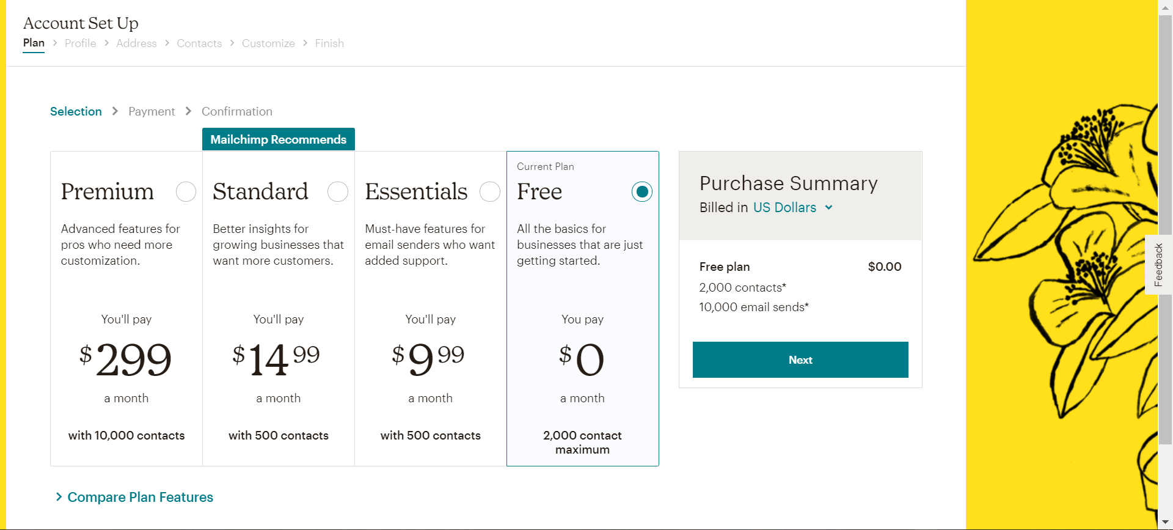Select the Free plan radio button
1173x530 pixels.
(x=642, y=192)
